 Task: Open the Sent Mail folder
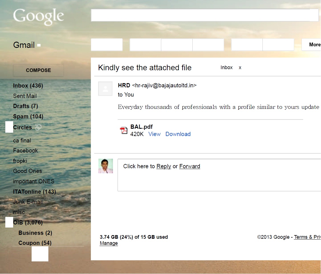click(25, 96)
